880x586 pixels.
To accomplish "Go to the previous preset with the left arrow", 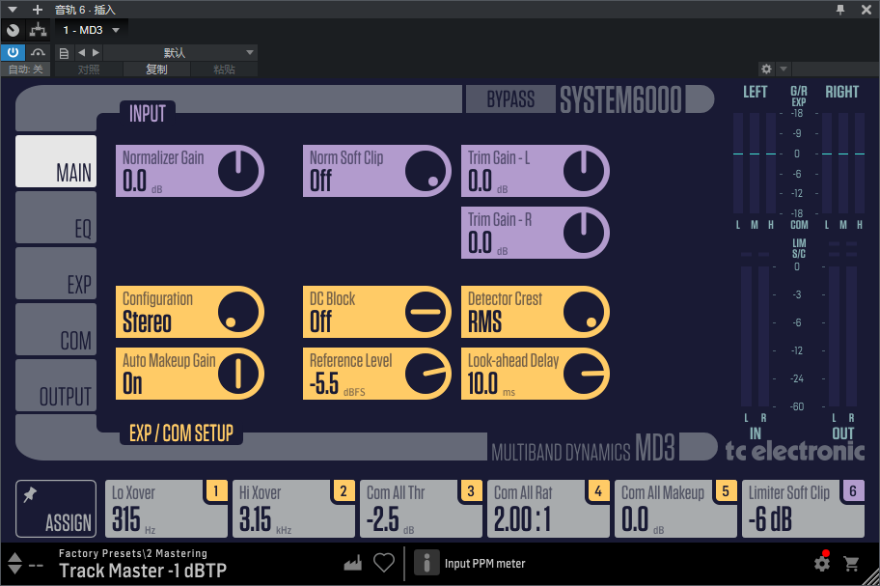I will coord(82,53).
